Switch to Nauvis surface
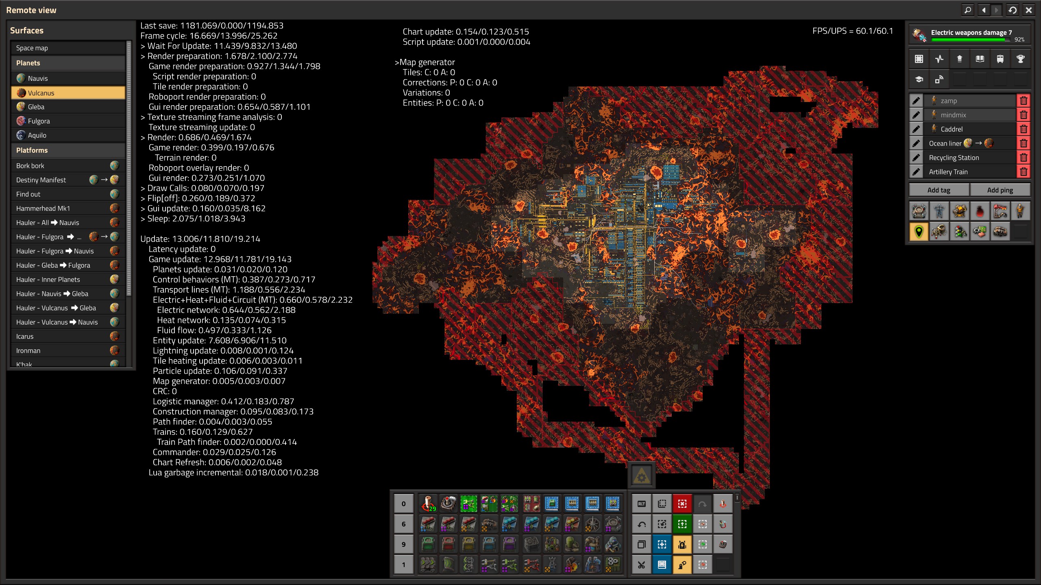The image size is (1041, 585). pyautogui.click(x=68, y=78)
